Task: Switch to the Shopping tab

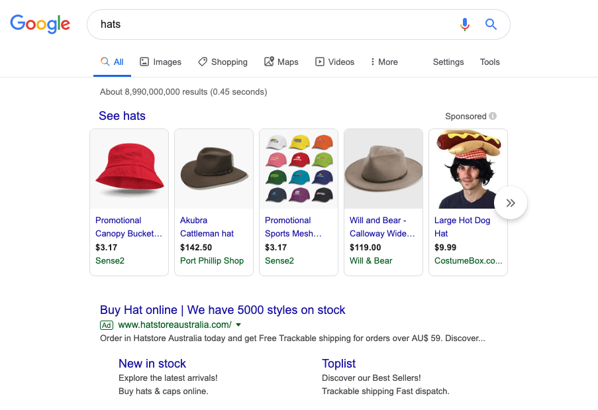Action: coord(223,62)
